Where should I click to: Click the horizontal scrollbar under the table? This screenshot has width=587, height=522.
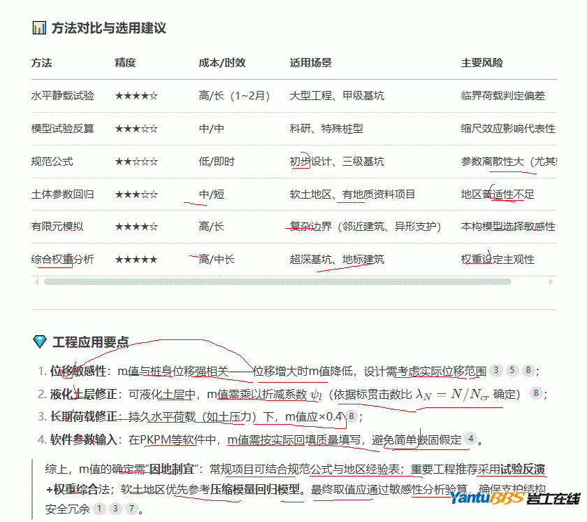click(x=280, y=281)
